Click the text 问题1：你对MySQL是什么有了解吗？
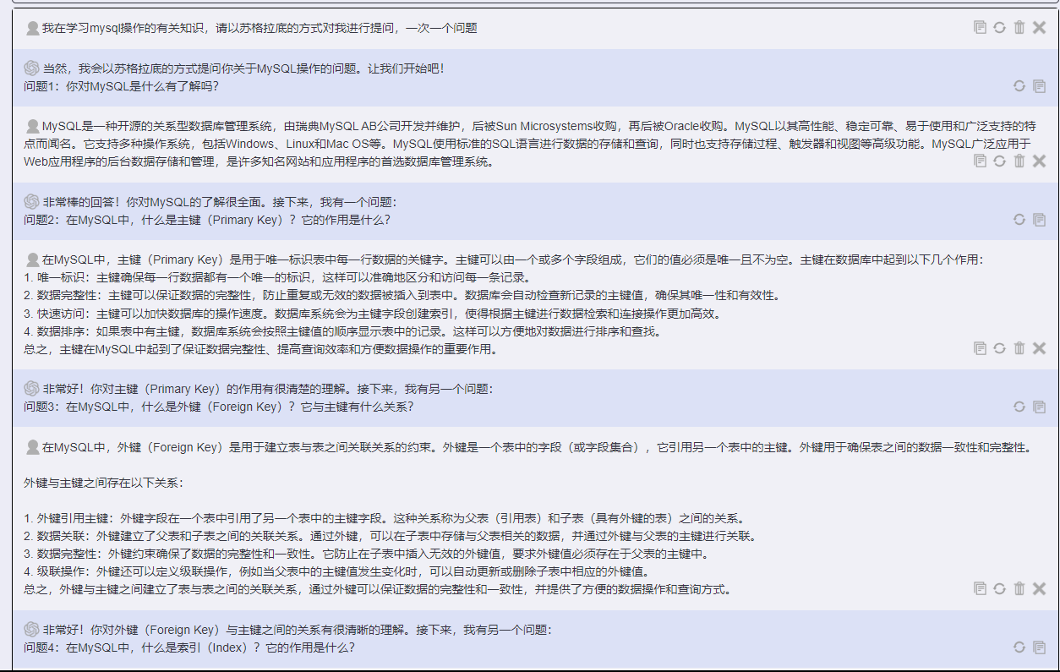 coord(122,86)
